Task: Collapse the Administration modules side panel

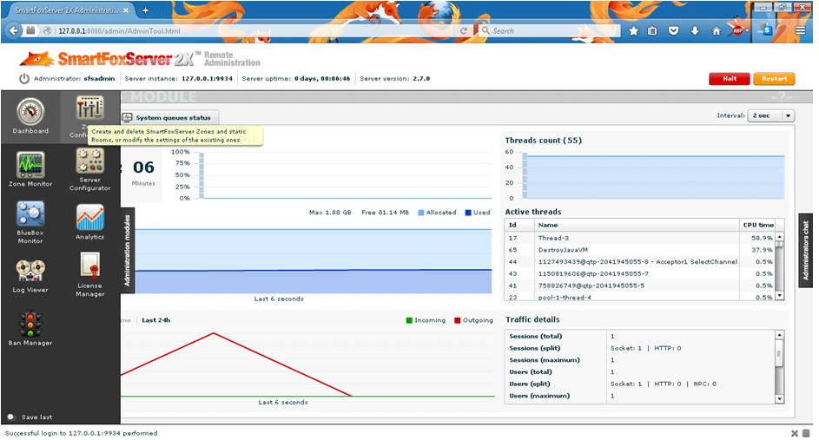Action: (x=128, y=251)
